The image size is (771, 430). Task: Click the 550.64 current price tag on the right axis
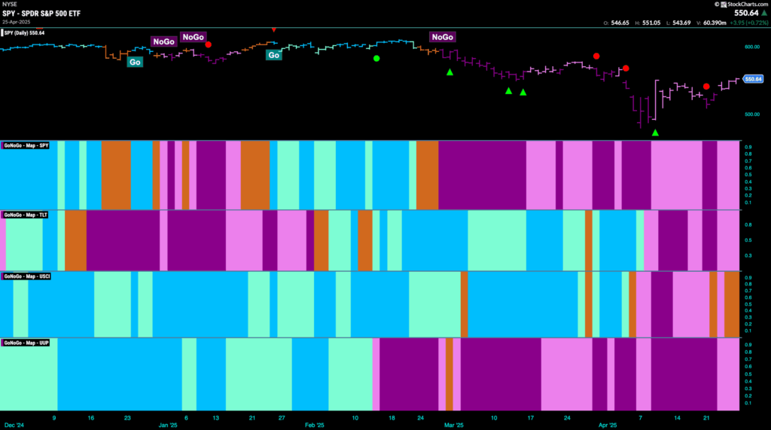(x=753, y=79)
